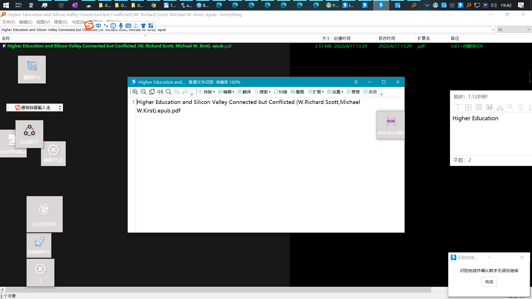Screen dimensions: 532x299
Task: Zoom out on the OCR result text
Action: click(144, 92)
